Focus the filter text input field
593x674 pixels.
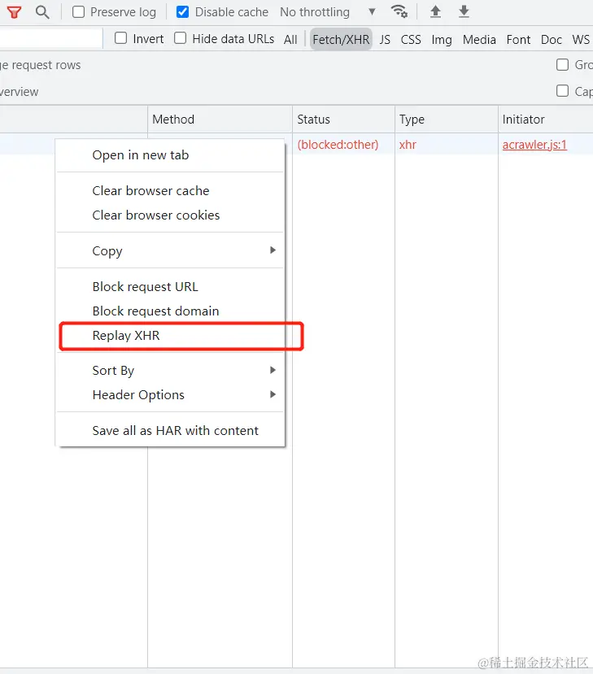point(50,38)
